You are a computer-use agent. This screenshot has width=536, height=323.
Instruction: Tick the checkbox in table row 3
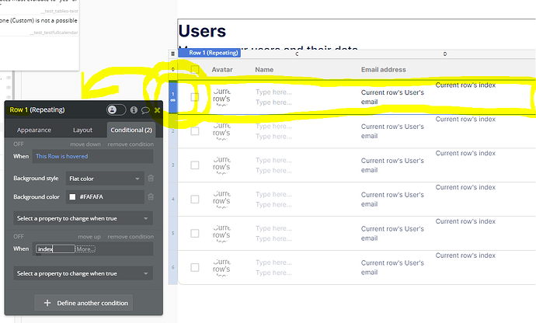point(195,165)
